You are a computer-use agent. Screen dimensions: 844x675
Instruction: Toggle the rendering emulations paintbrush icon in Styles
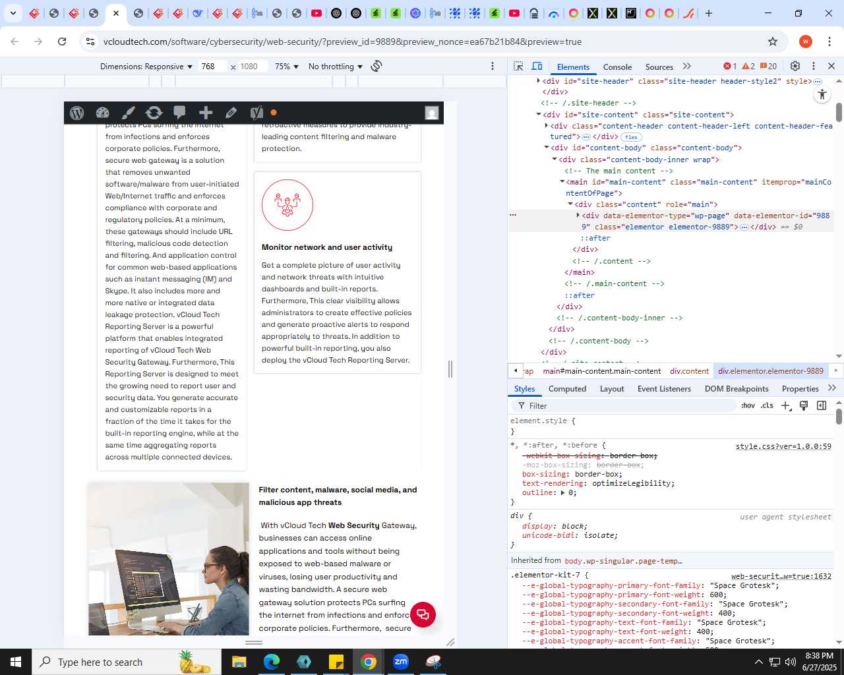(804, 405)
